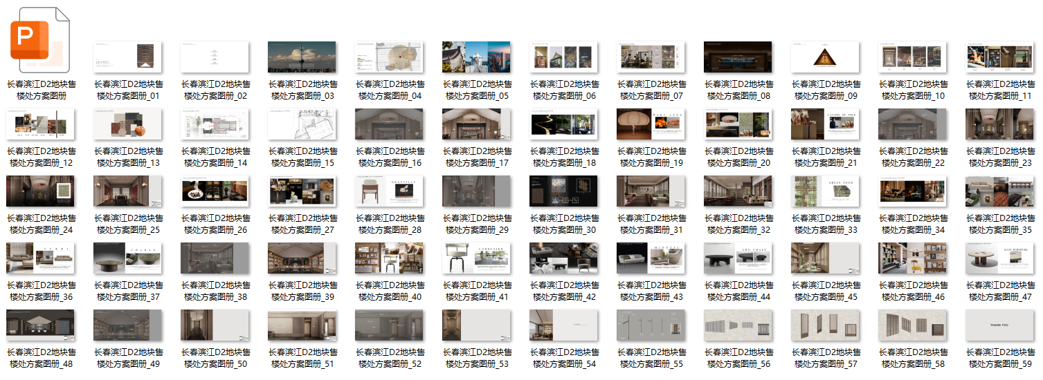The height and width of the screenshot is (380, 1043).
Task: Select thumbnail image 楼处方案图册_40
Action: (389, 258)
